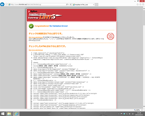This screenshot has width=145, height=116.
Task: Open the network status tray icon
Action: (x=127, y=114)
